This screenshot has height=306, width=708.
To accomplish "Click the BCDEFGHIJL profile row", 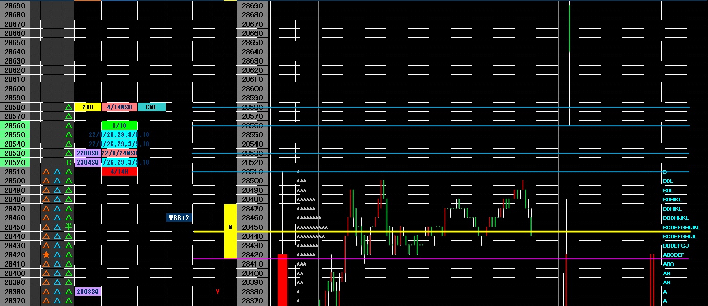I will pos(679,236).
